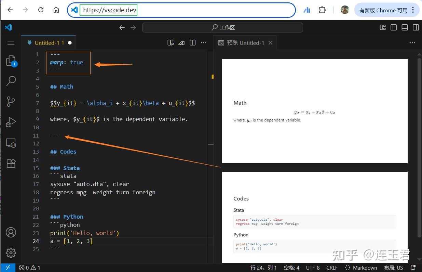Viewport: 422px width, 272px height.
Task: Open the editor's More Actions menu
Action: pos(204,42)
